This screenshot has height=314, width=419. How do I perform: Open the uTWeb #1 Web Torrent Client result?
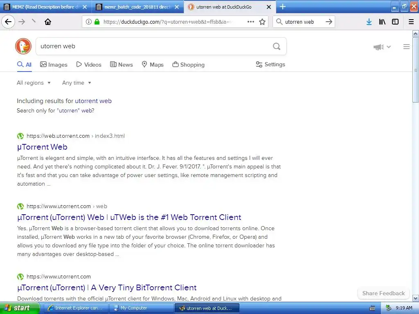[129, 217]
